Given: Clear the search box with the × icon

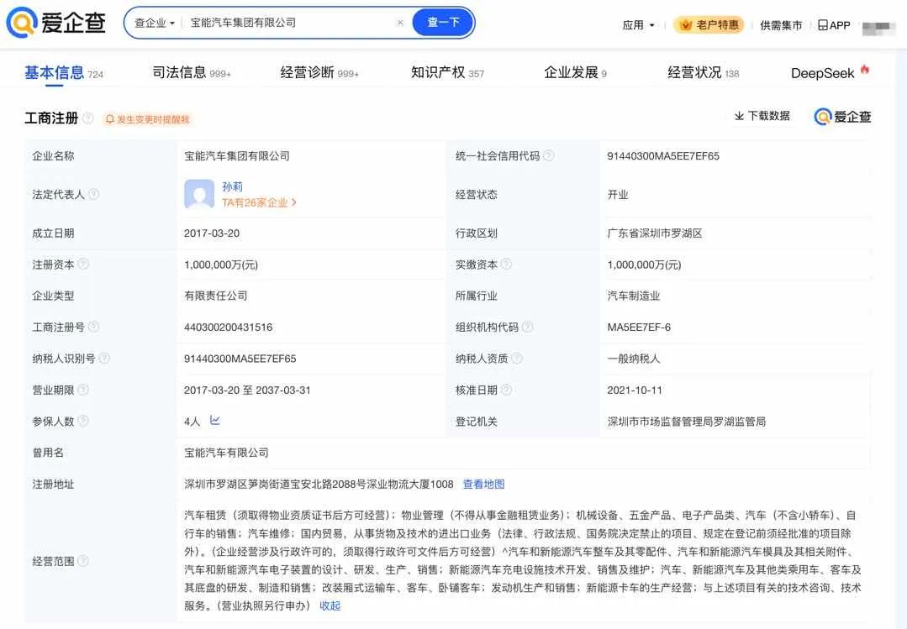Looking at the screenshot, I should pyautogui.click(x=400, y=23).
